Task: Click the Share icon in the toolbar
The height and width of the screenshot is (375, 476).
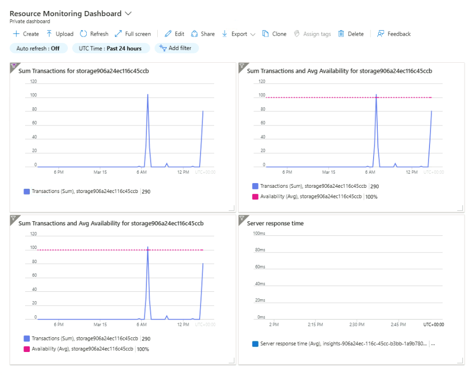Action: 195,34
